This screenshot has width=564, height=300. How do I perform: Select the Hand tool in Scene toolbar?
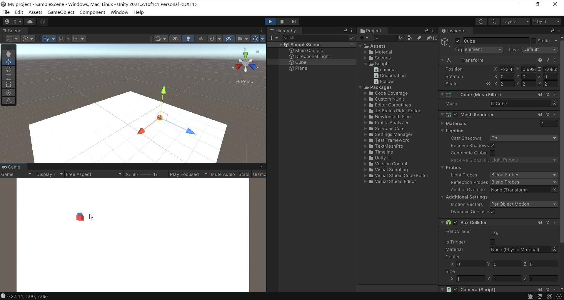(9, 54)
